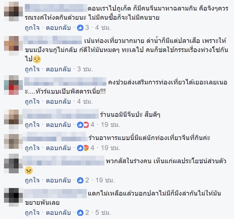Click ถูกใจ under the tourism promotion comment

click(x=32, y=102)
